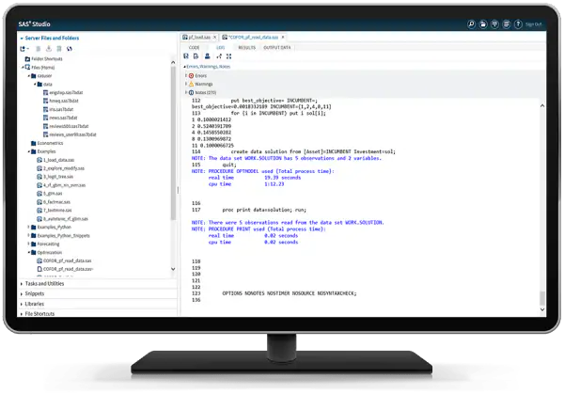Open the More application options icon

(507, 24)
